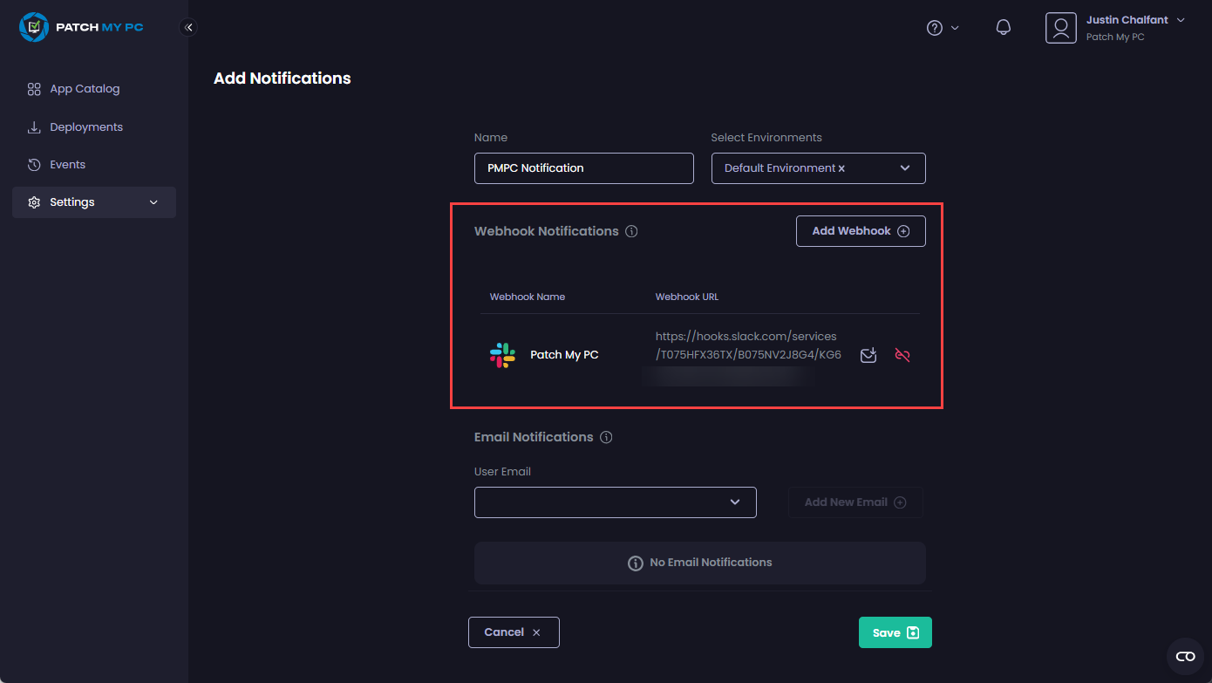Collapse the sidebar with the arrow icon

point(188,27)
